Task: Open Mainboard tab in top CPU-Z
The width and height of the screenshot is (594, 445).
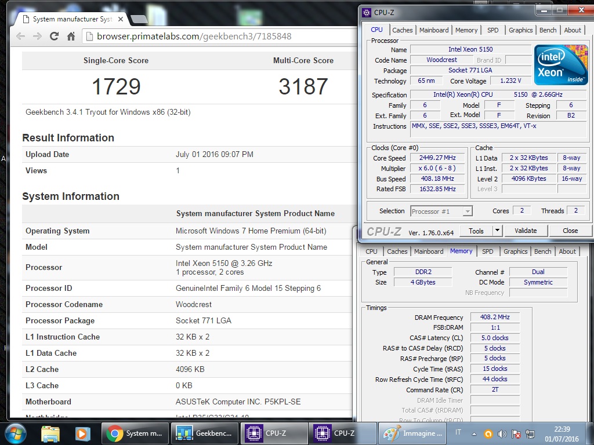Action: pyautogui.click(x=434, y=30)
